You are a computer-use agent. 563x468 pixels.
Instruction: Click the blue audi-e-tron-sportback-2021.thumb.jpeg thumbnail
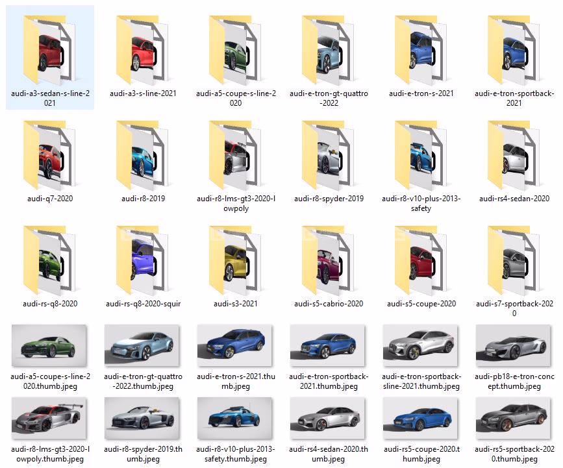point(328,345)
